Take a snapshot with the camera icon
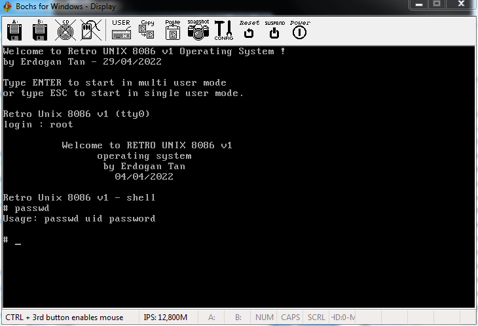Viewport: 478px width, 326px height. 198,30
